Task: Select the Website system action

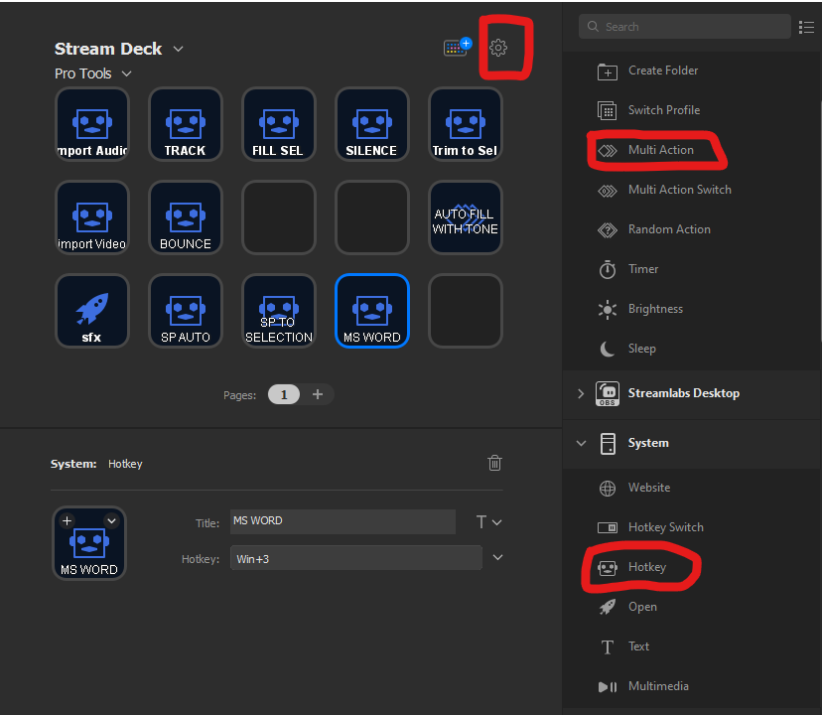Action: pyautogui.click(x=649, y=488)
